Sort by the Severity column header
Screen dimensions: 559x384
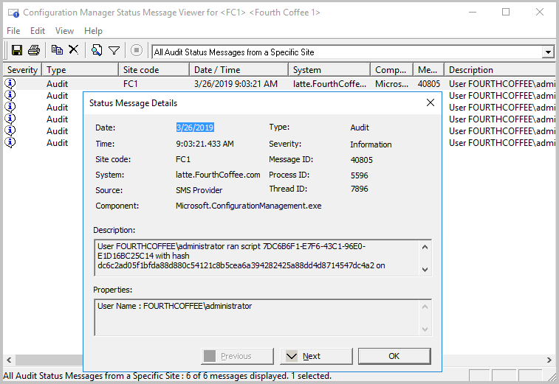pyautogui.click(x=22, y=70)
